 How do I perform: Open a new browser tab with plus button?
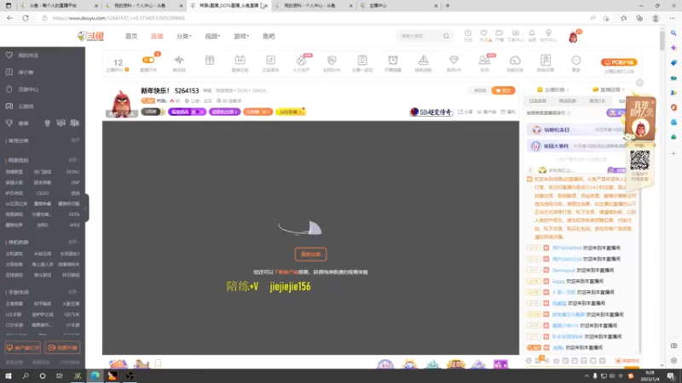[448, 6]
